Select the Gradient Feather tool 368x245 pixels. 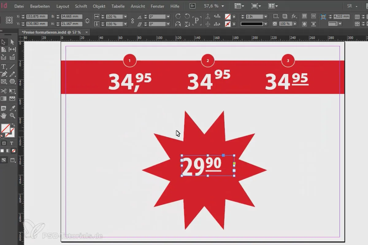pos(12,99)
